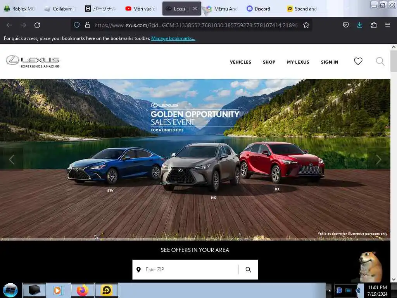Open the downloads arrow icon

click(x=359, y=25)
